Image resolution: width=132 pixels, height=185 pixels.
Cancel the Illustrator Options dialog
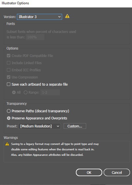coord(117,172)
